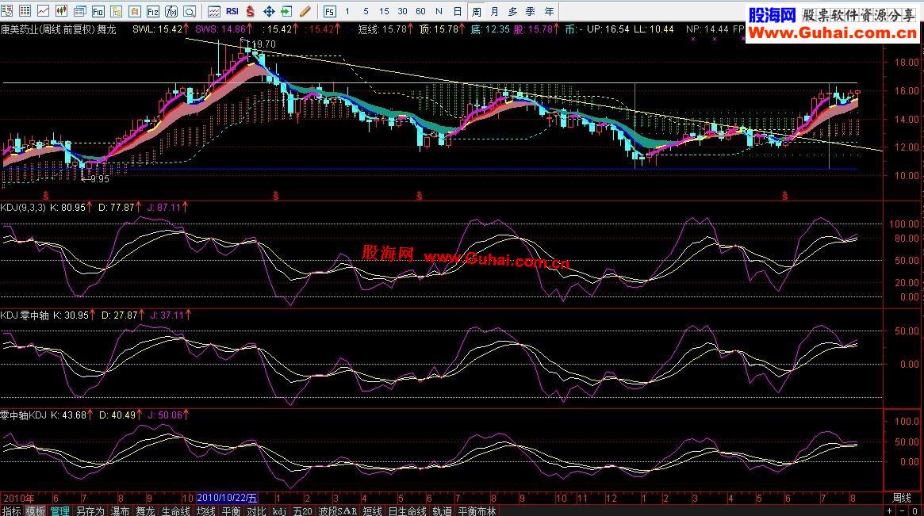924x516 pixels.
Task: Click the 周线 period label bottom right
Action: pyautogui.click(x=902, y=499)
